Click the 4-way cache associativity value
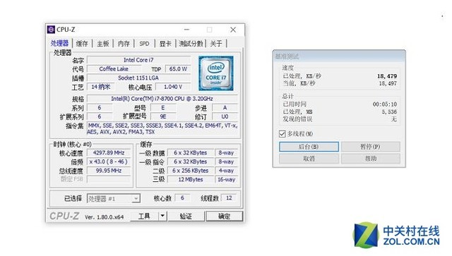The image size is (452, 256). click(x=226, y=171)
